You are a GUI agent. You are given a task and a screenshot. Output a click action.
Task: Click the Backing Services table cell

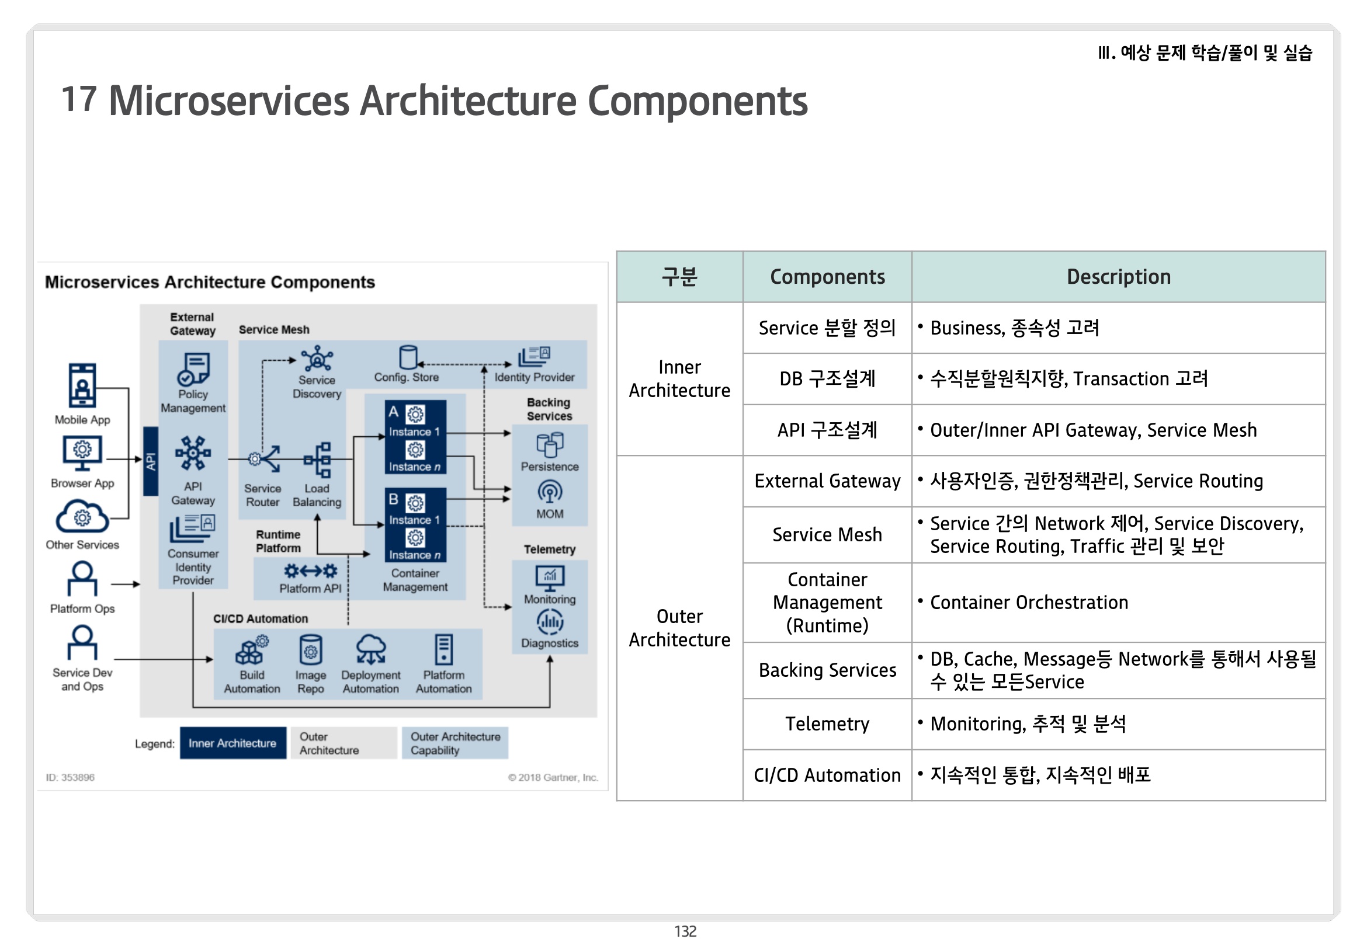pyautogui.click(x=827, y=670)
